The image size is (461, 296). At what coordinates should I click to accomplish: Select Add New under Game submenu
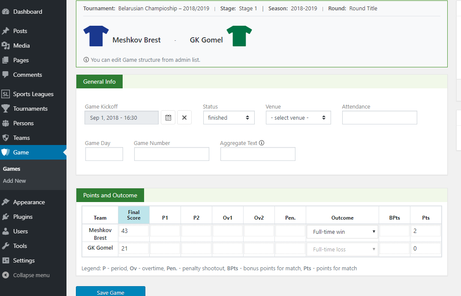pos(15,181)
